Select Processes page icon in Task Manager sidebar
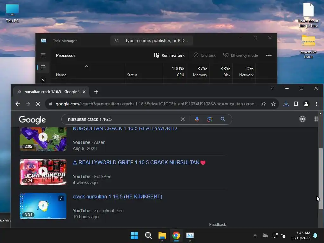This screenshot has height=243, width=324. tap(43, 67)
